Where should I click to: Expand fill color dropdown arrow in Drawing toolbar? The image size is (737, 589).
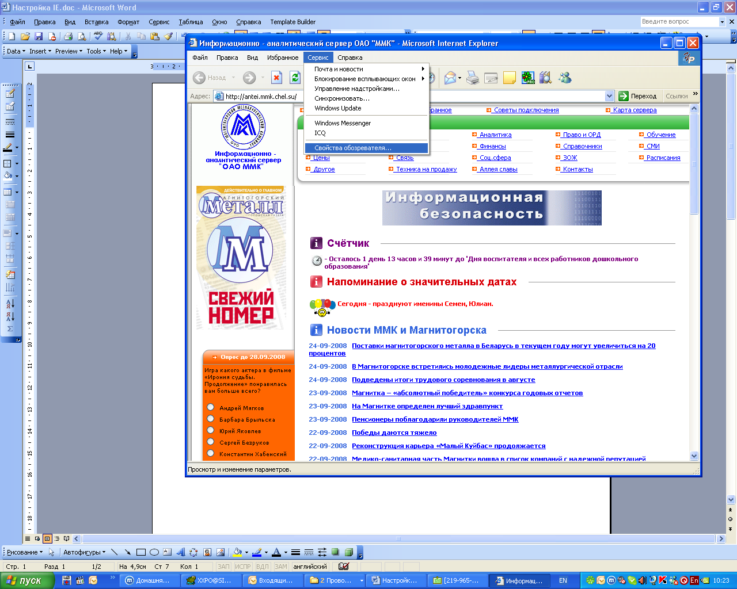pos(246,552)
